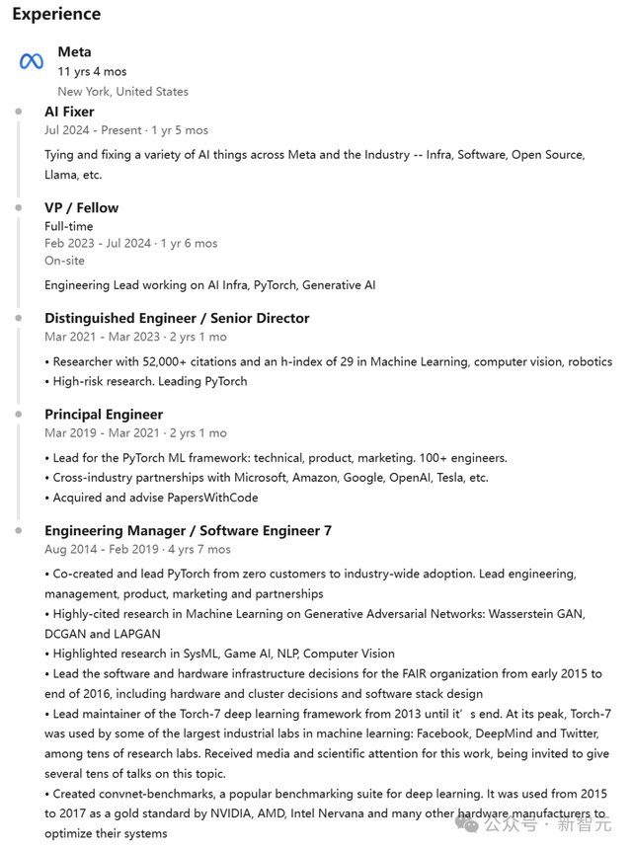Open Engineering Manager / Software Engineer 7 role

coord(188,530)
